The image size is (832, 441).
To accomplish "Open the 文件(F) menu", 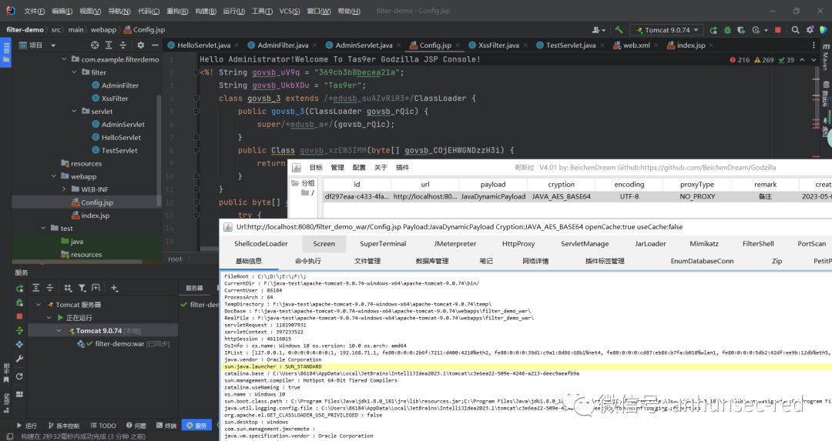I will pos(35,11).
